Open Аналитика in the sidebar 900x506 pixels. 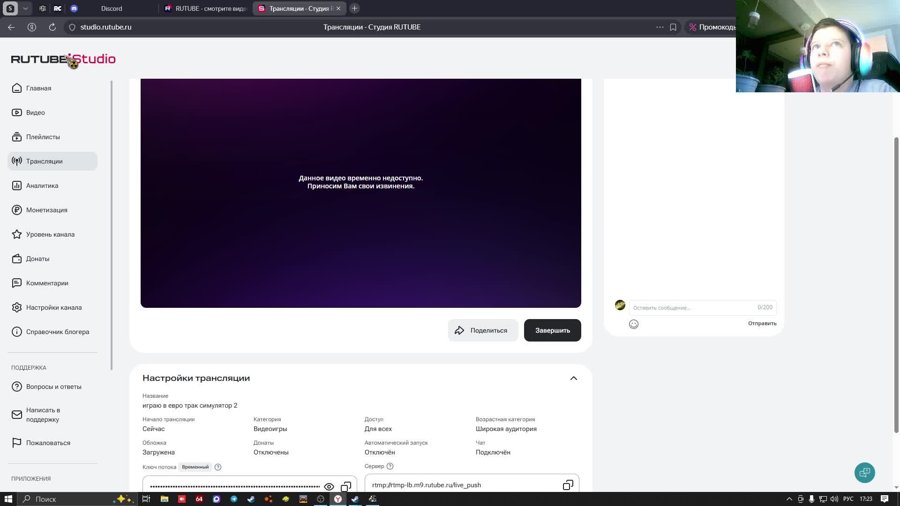[42, 186]
